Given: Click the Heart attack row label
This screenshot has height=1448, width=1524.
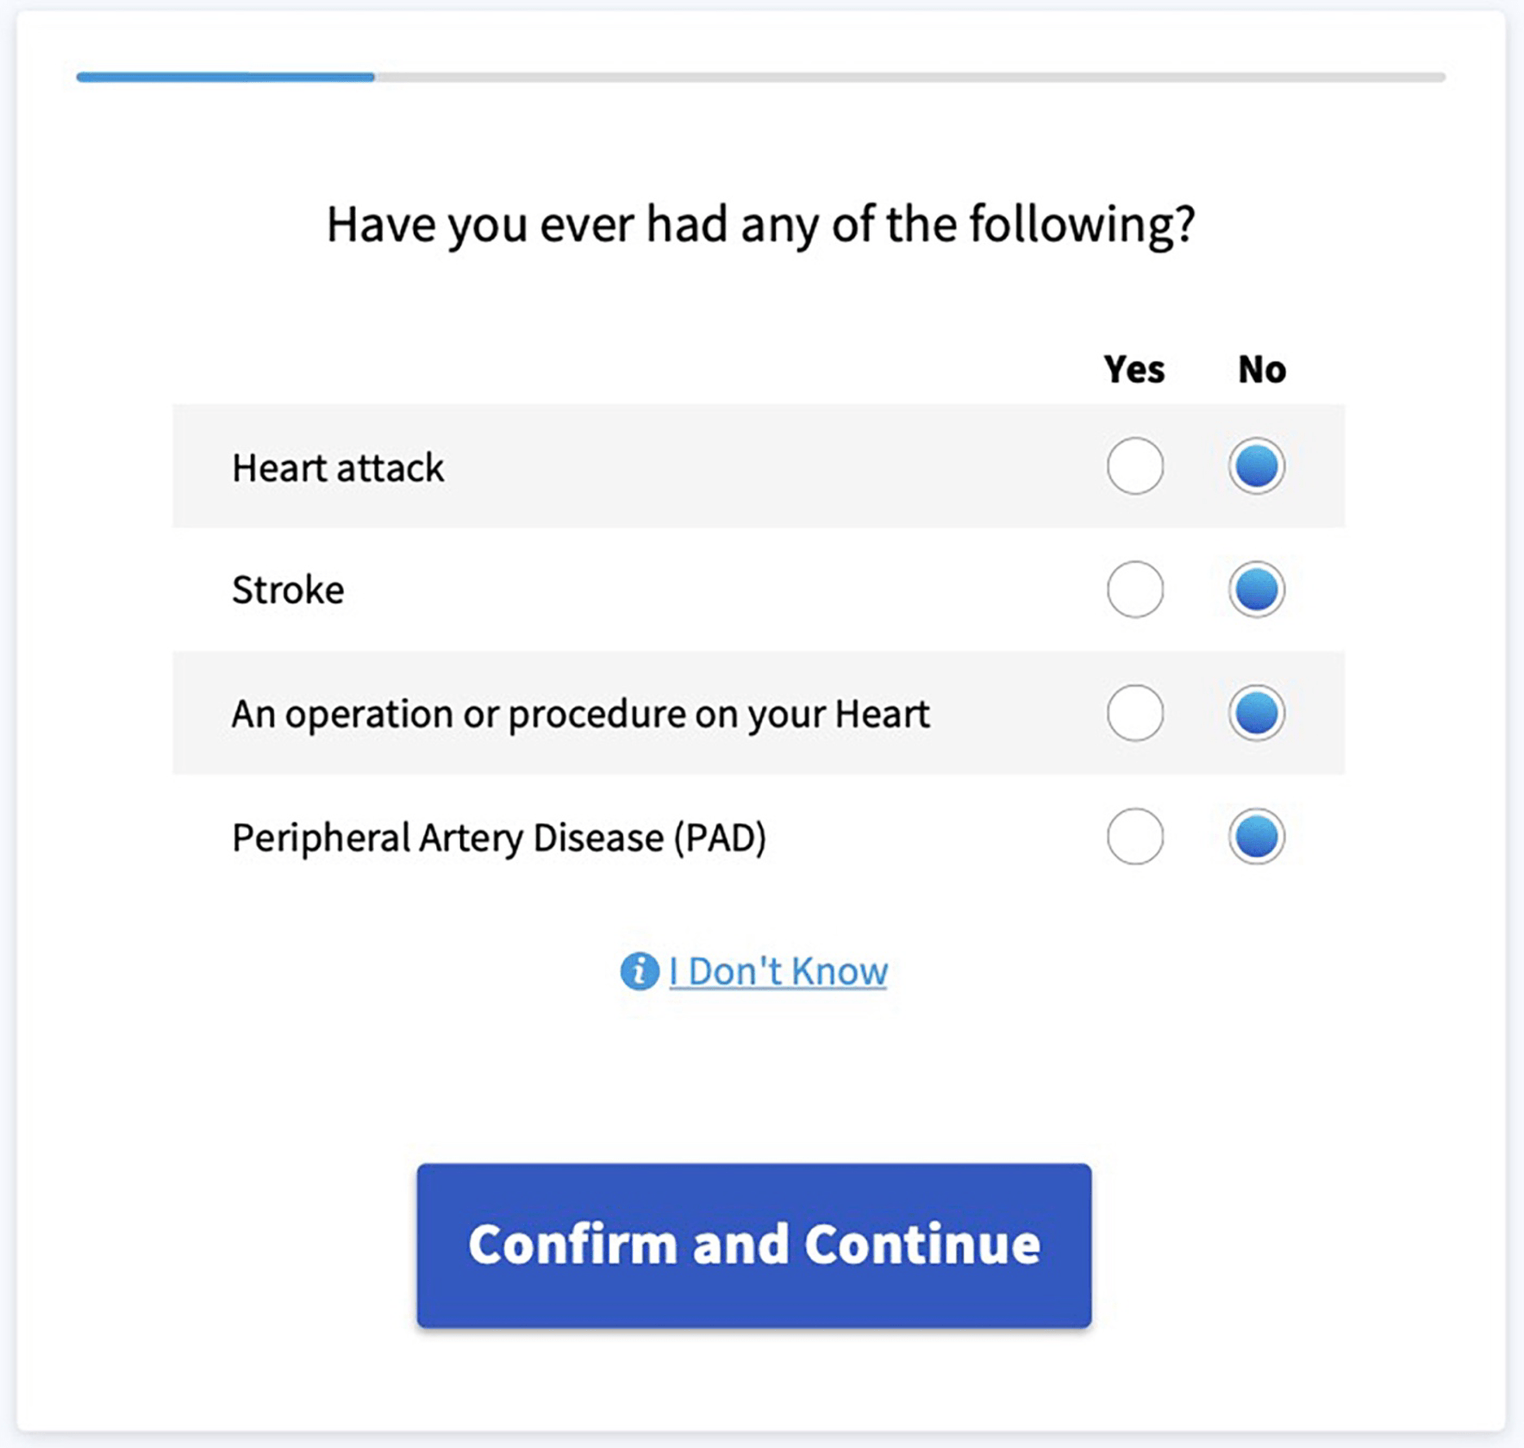Looking at the screenshot, I should click(338, 468).
